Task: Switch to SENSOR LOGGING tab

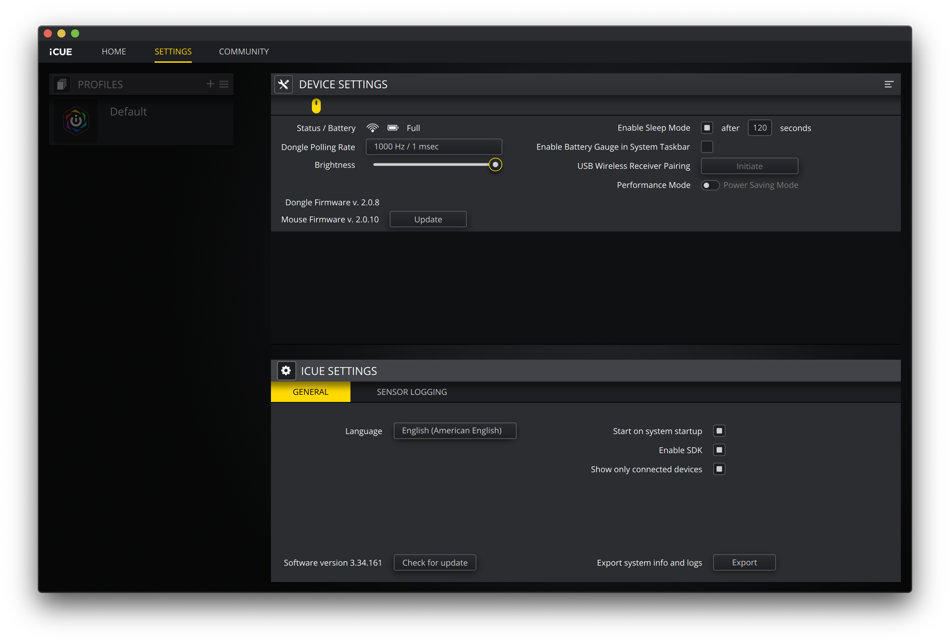Action: tap(412, 392)
